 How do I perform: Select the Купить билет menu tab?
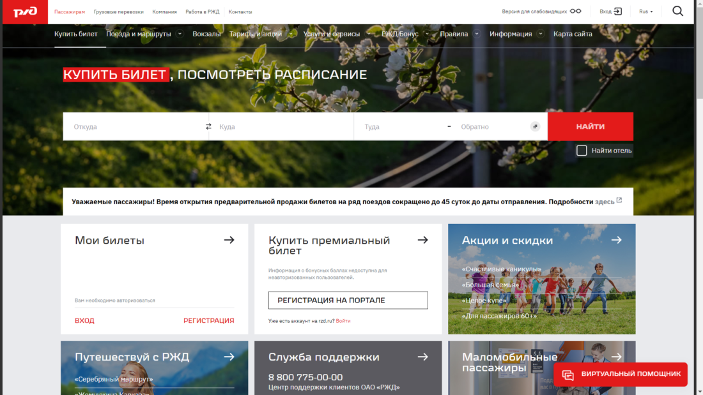coord(76,34)
